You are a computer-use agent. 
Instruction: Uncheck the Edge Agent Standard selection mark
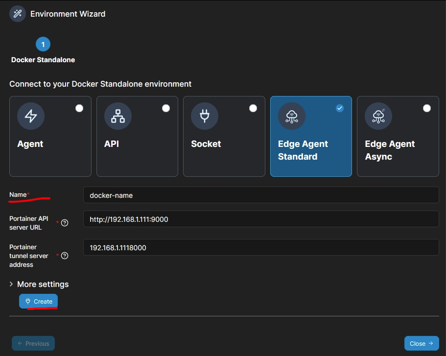point(340,108)
